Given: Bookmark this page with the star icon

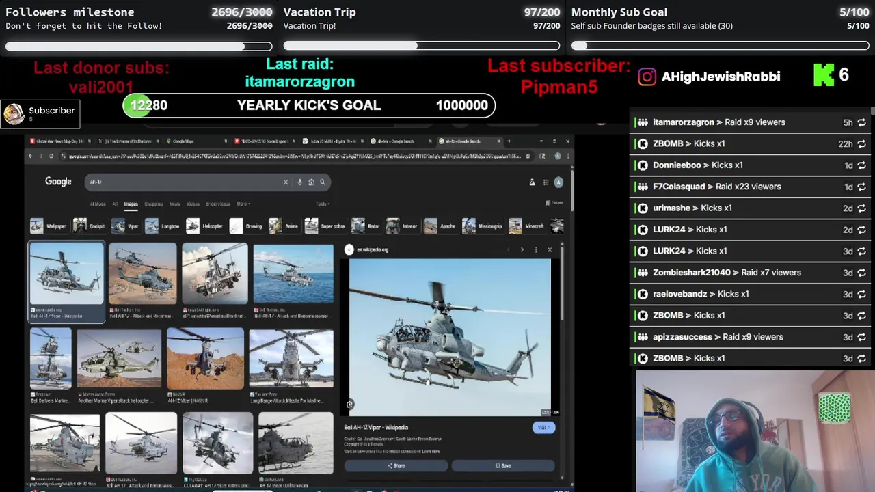Looking at the screenshot, I should (528, 156).
